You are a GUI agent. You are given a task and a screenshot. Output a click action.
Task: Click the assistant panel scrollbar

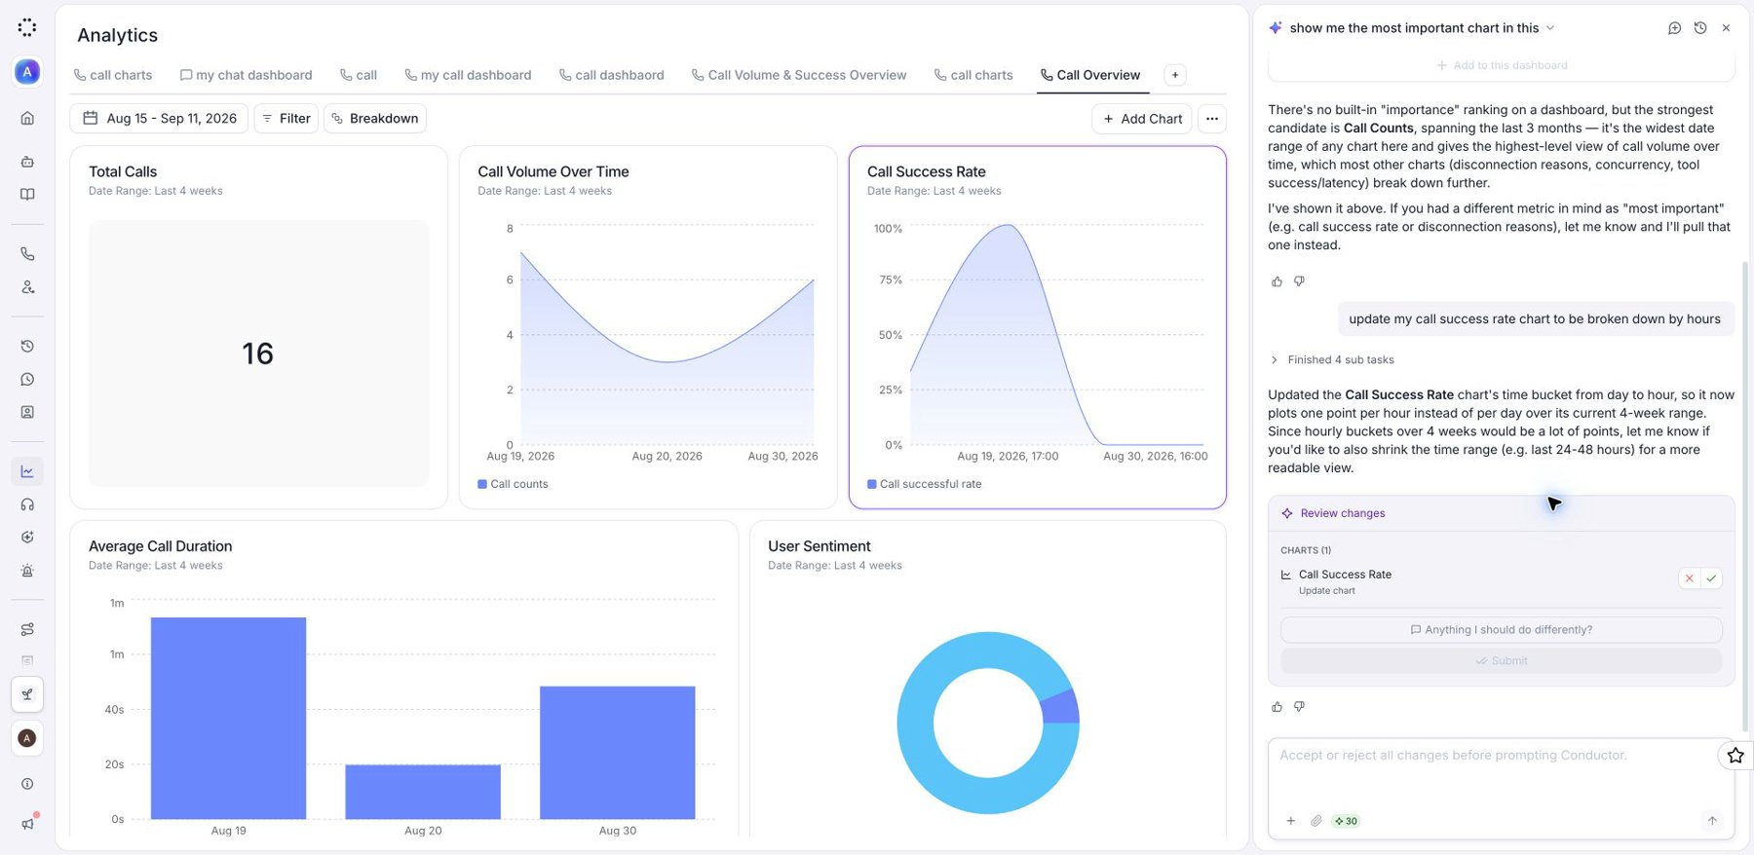[x=1745, y=496]
